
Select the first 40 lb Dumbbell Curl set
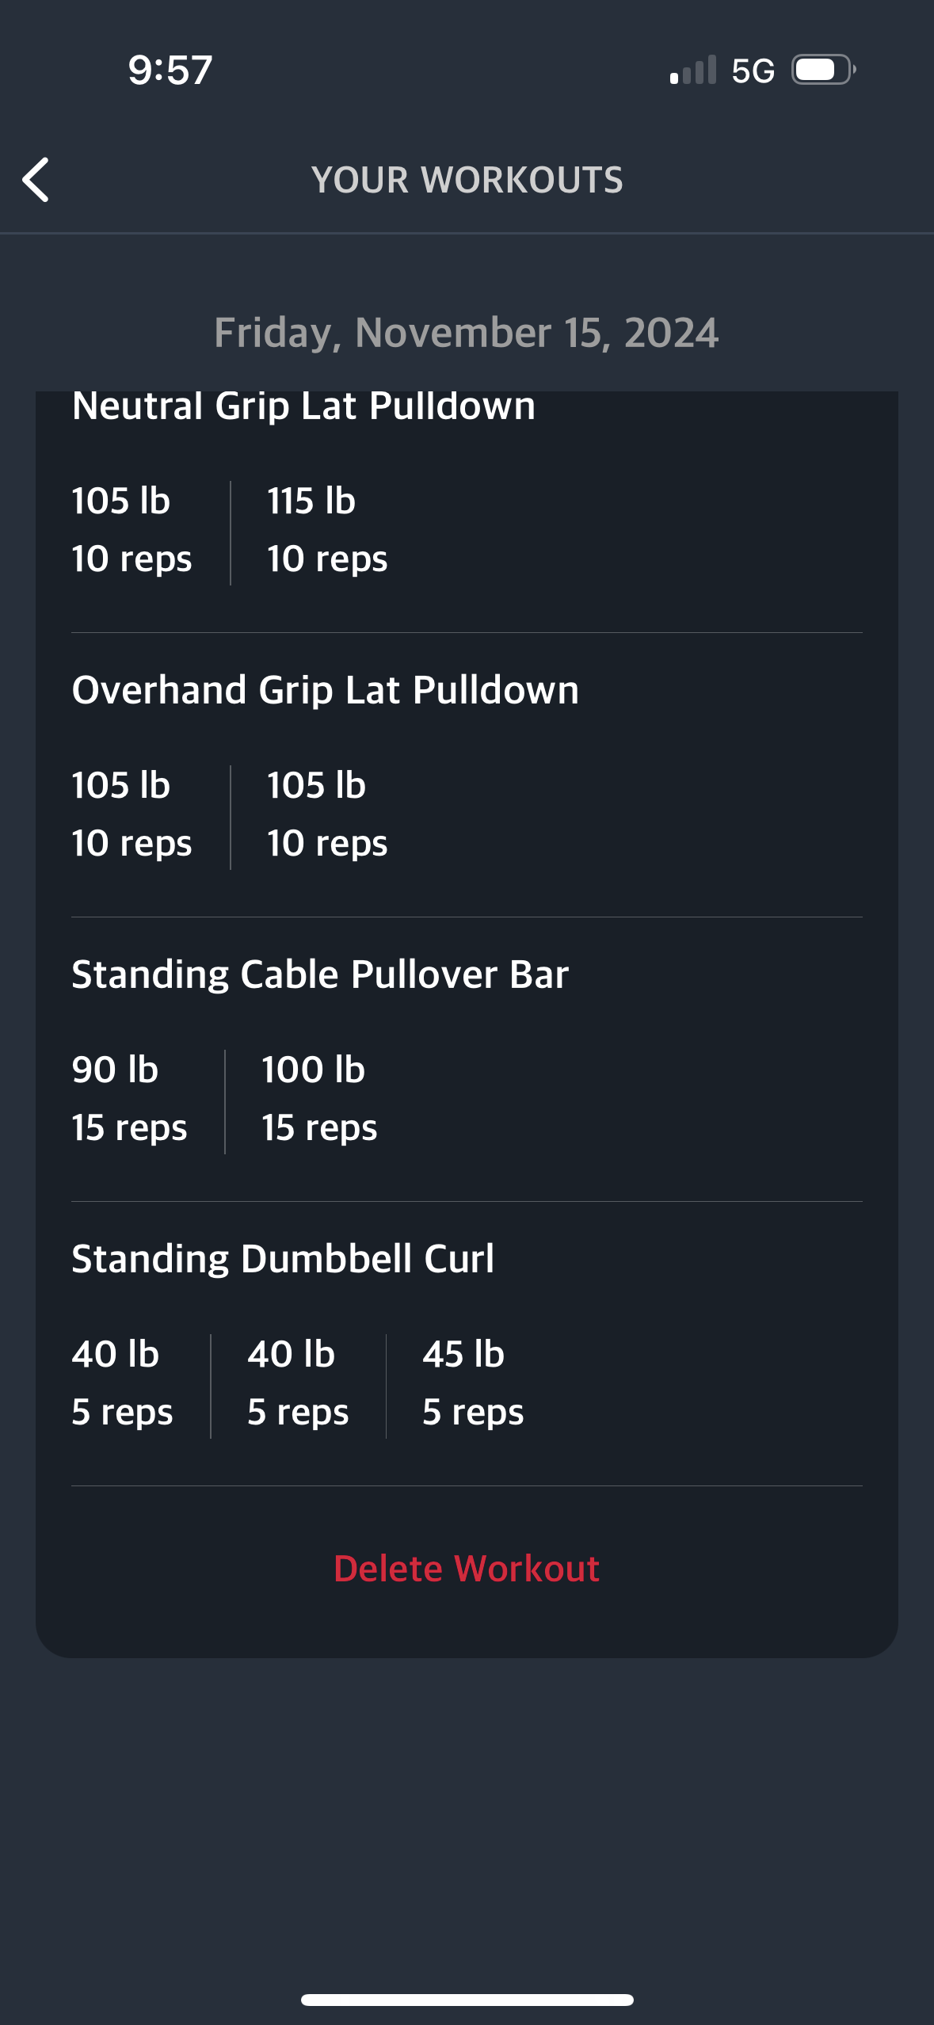(122, 1383)
